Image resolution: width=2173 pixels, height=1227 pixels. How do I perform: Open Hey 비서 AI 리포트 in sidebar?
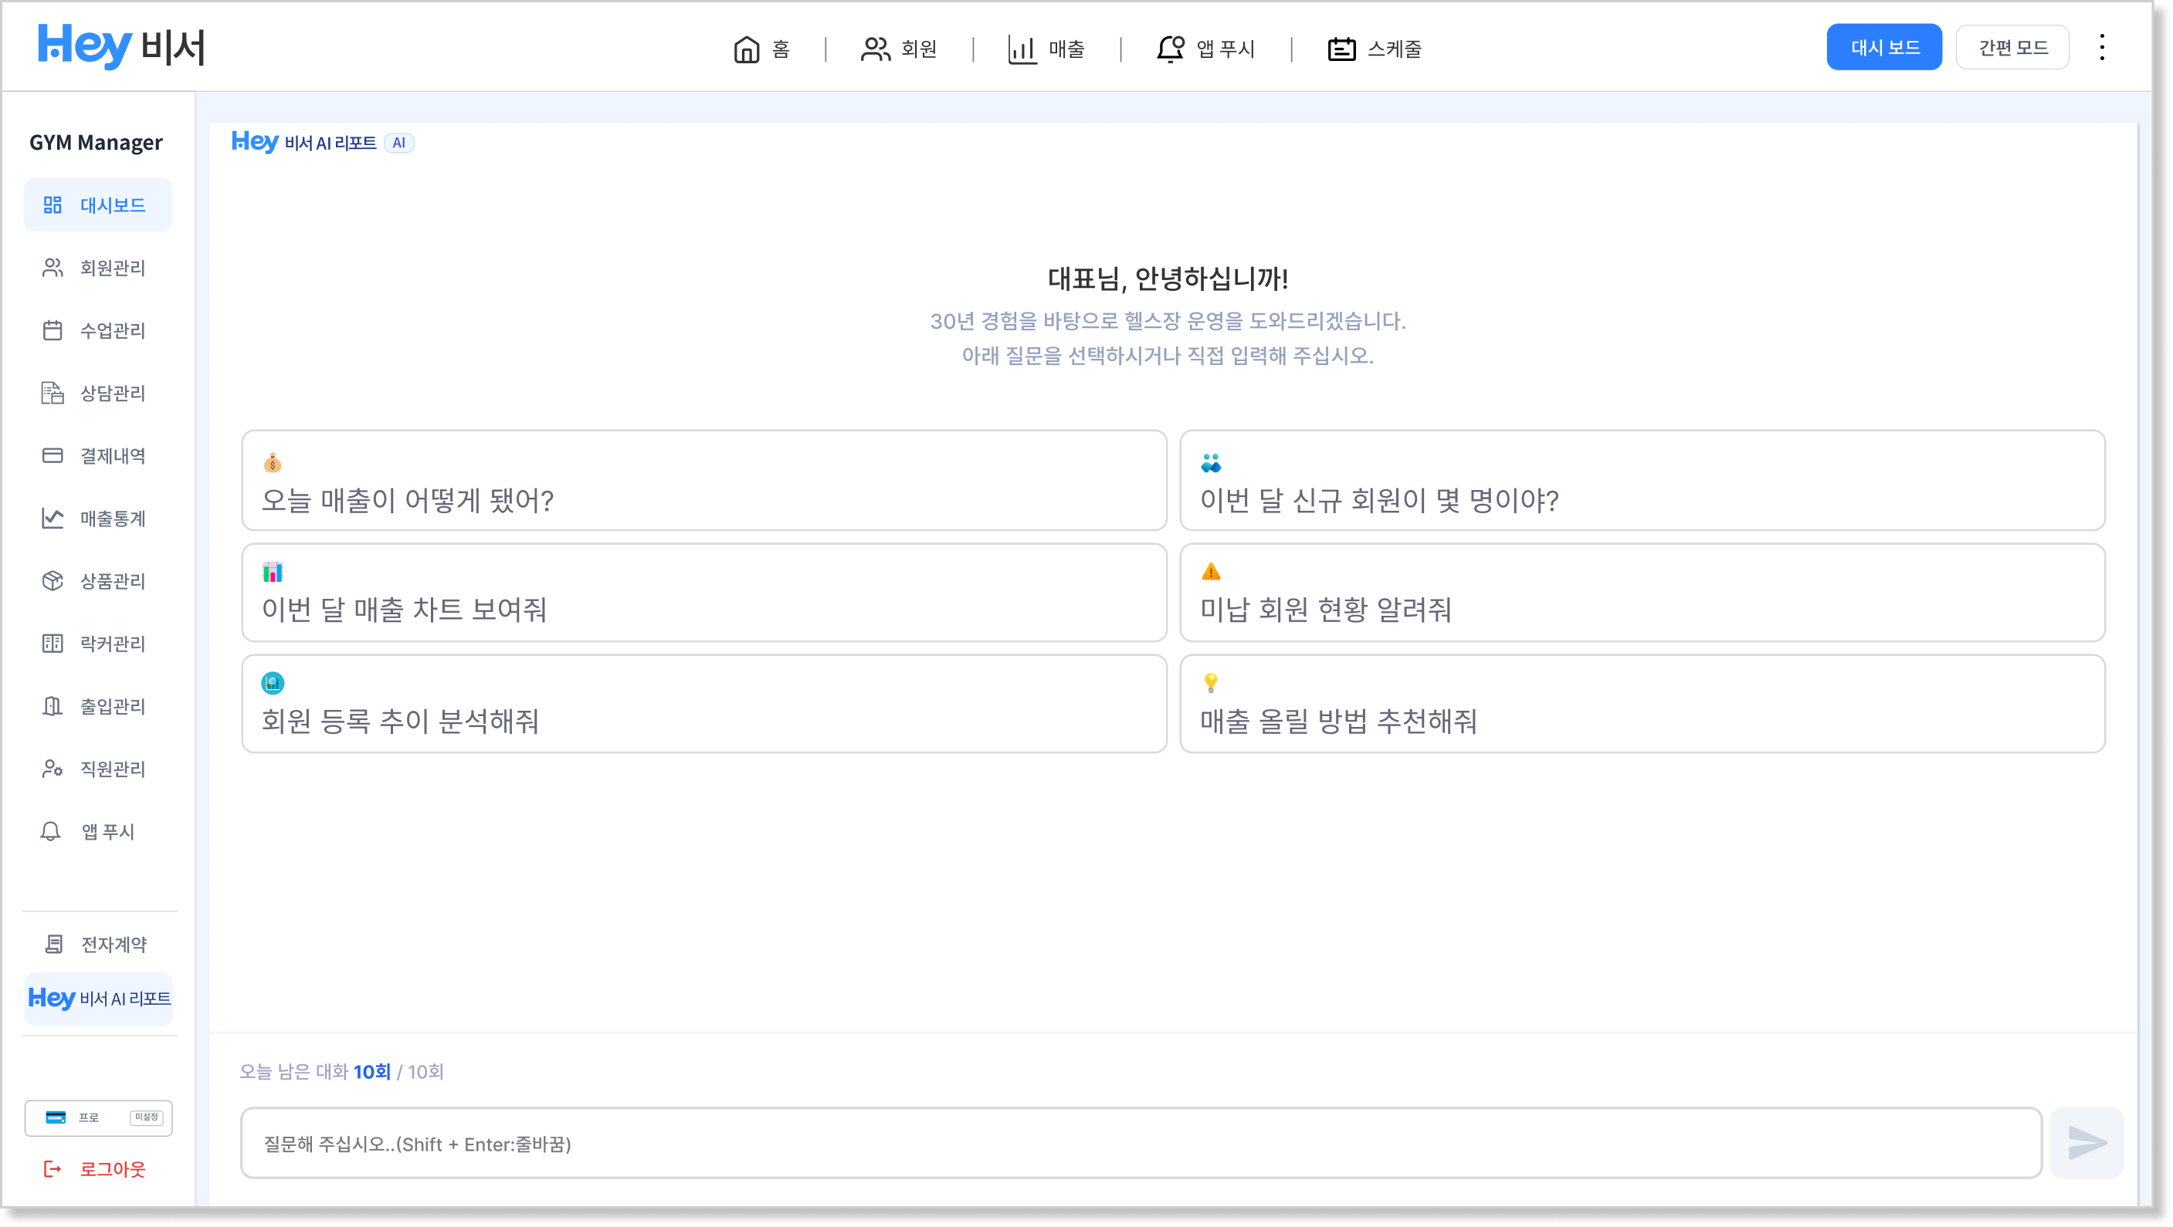[x=99, y=999]
